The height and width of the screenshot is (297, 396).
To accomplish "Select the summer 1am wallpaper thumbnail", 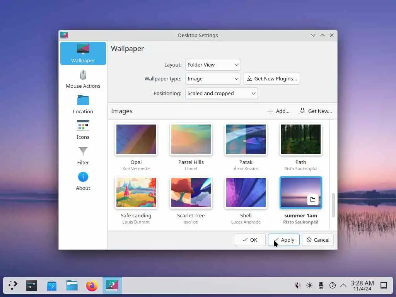I will point(300,193).
